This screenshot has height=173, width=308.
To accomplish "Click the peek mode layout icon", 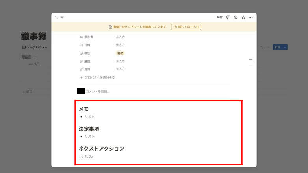I will coord(62,17).
